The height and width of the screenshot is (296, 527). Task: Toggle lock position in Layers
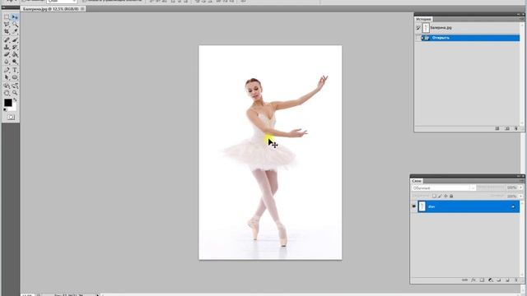click(445, 196)
